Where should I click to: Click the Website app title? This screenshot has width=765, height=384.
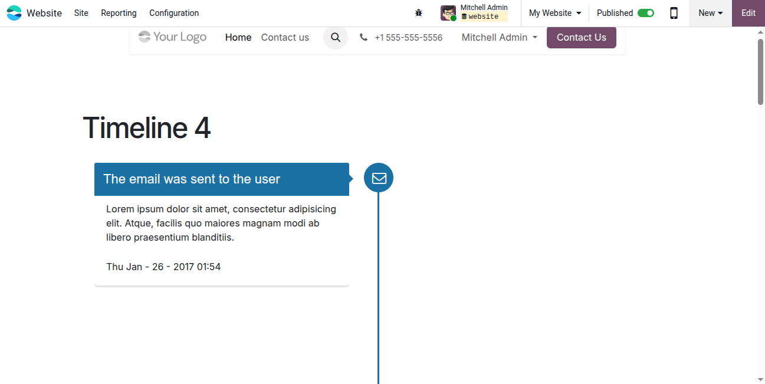44,13
